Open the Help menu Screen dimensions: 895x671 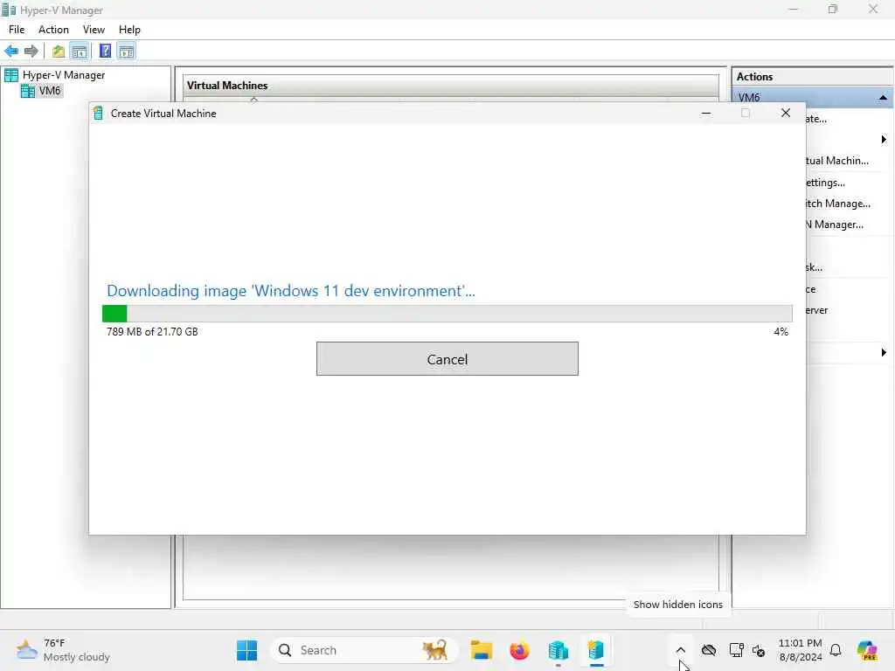click(x=129, y=30)
